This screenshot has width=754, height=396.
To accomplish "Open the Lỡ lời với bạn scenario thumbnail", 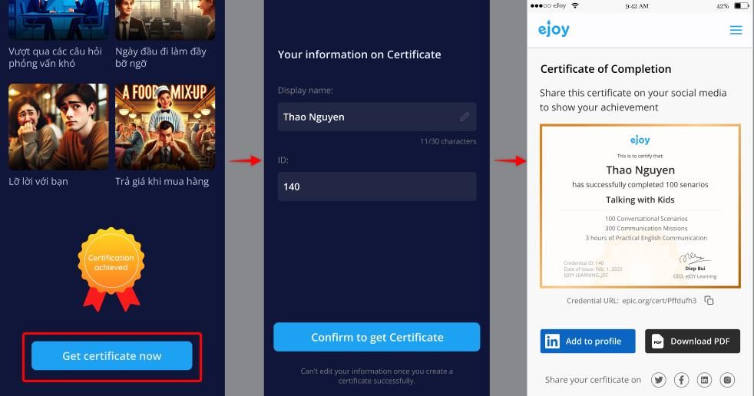I will click(x=58, y=127).
